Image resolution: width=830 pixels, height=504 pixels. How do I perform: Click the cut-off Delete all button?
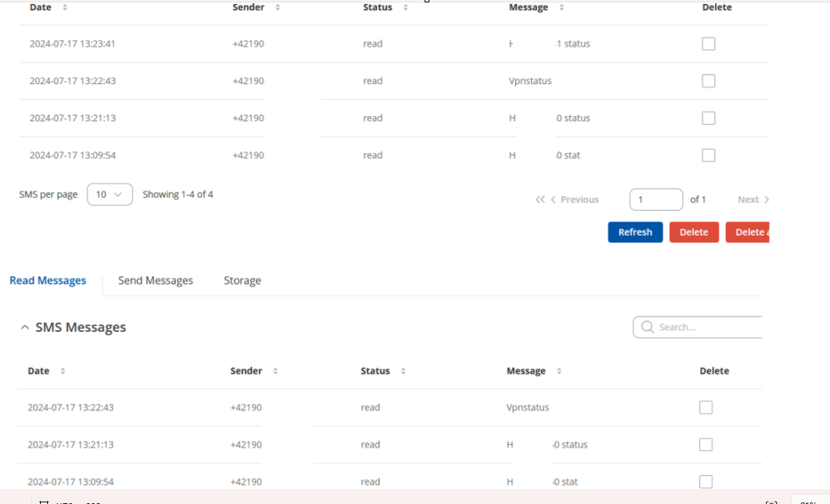(x=747, y=232)
